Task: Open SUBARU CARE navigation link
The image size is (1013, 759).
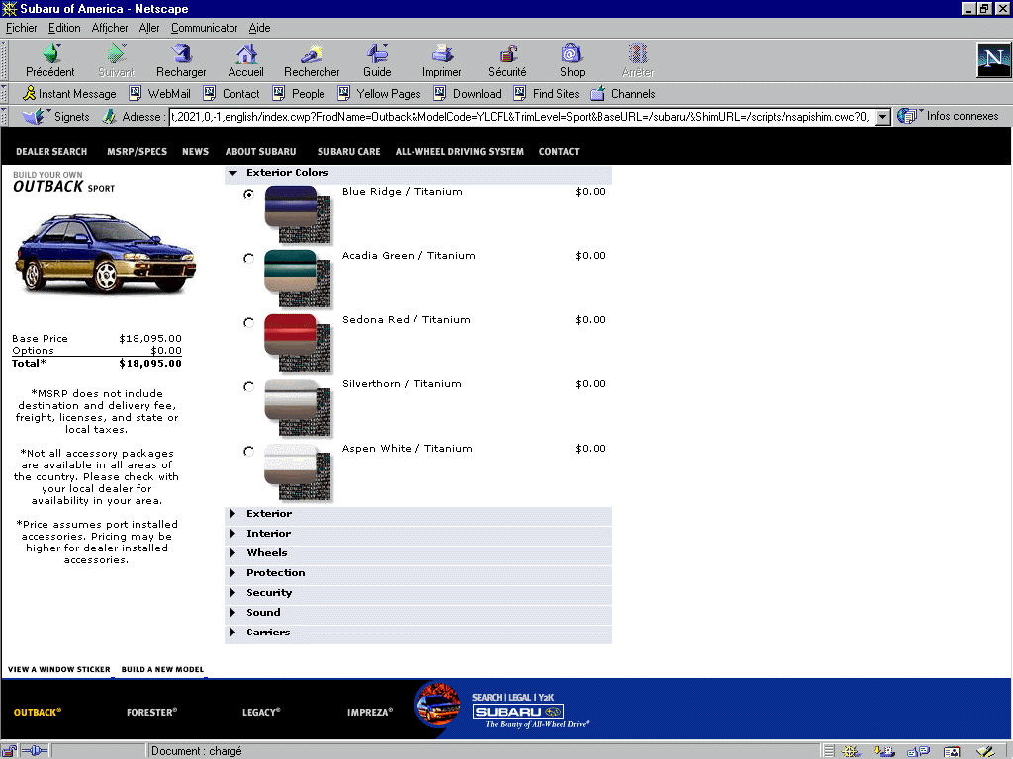Action: coord(349,151)
